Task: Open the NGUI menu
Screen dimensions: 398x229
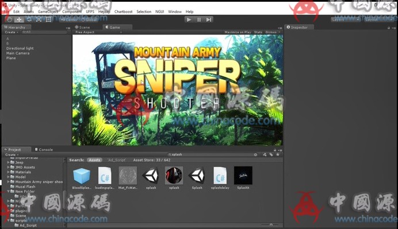Action: [x=160, y=11]
